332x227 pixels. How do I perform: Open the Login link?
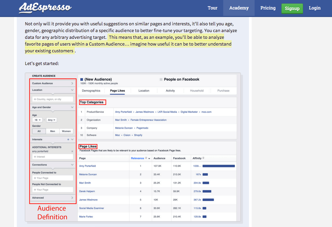click(315, 8)
